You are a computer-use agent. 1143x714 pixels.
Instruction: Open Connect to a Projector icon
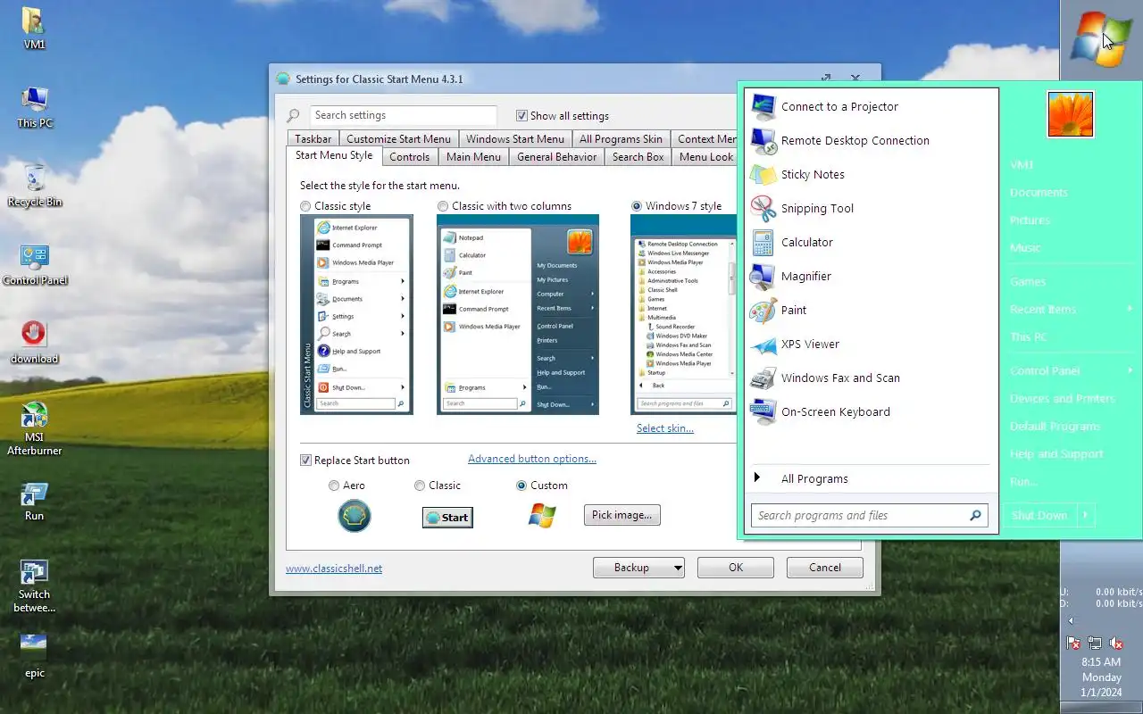coord(763,106)
